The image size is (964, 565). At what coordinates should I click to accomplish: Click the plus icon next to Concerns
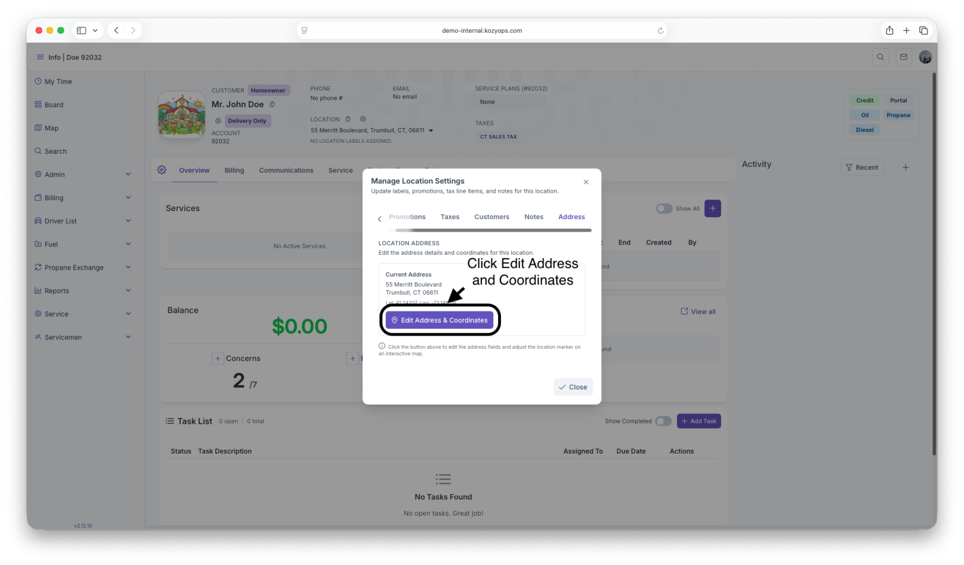point(217,359)
